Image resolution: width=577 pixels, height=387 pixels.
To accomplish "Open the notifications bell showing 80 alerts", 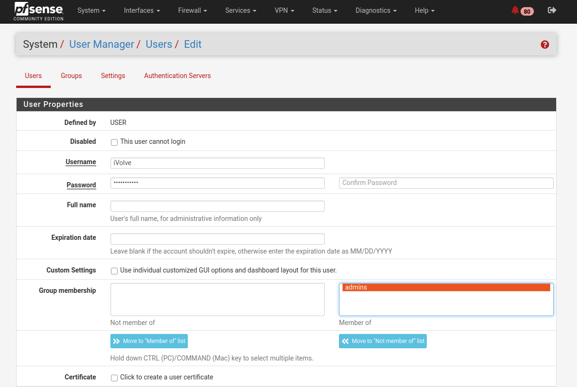I will point(522,10).
